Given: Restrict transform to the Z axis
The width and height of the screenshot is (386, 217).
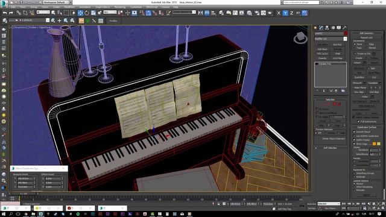Looking at the screenshot, I should point(292,13).
